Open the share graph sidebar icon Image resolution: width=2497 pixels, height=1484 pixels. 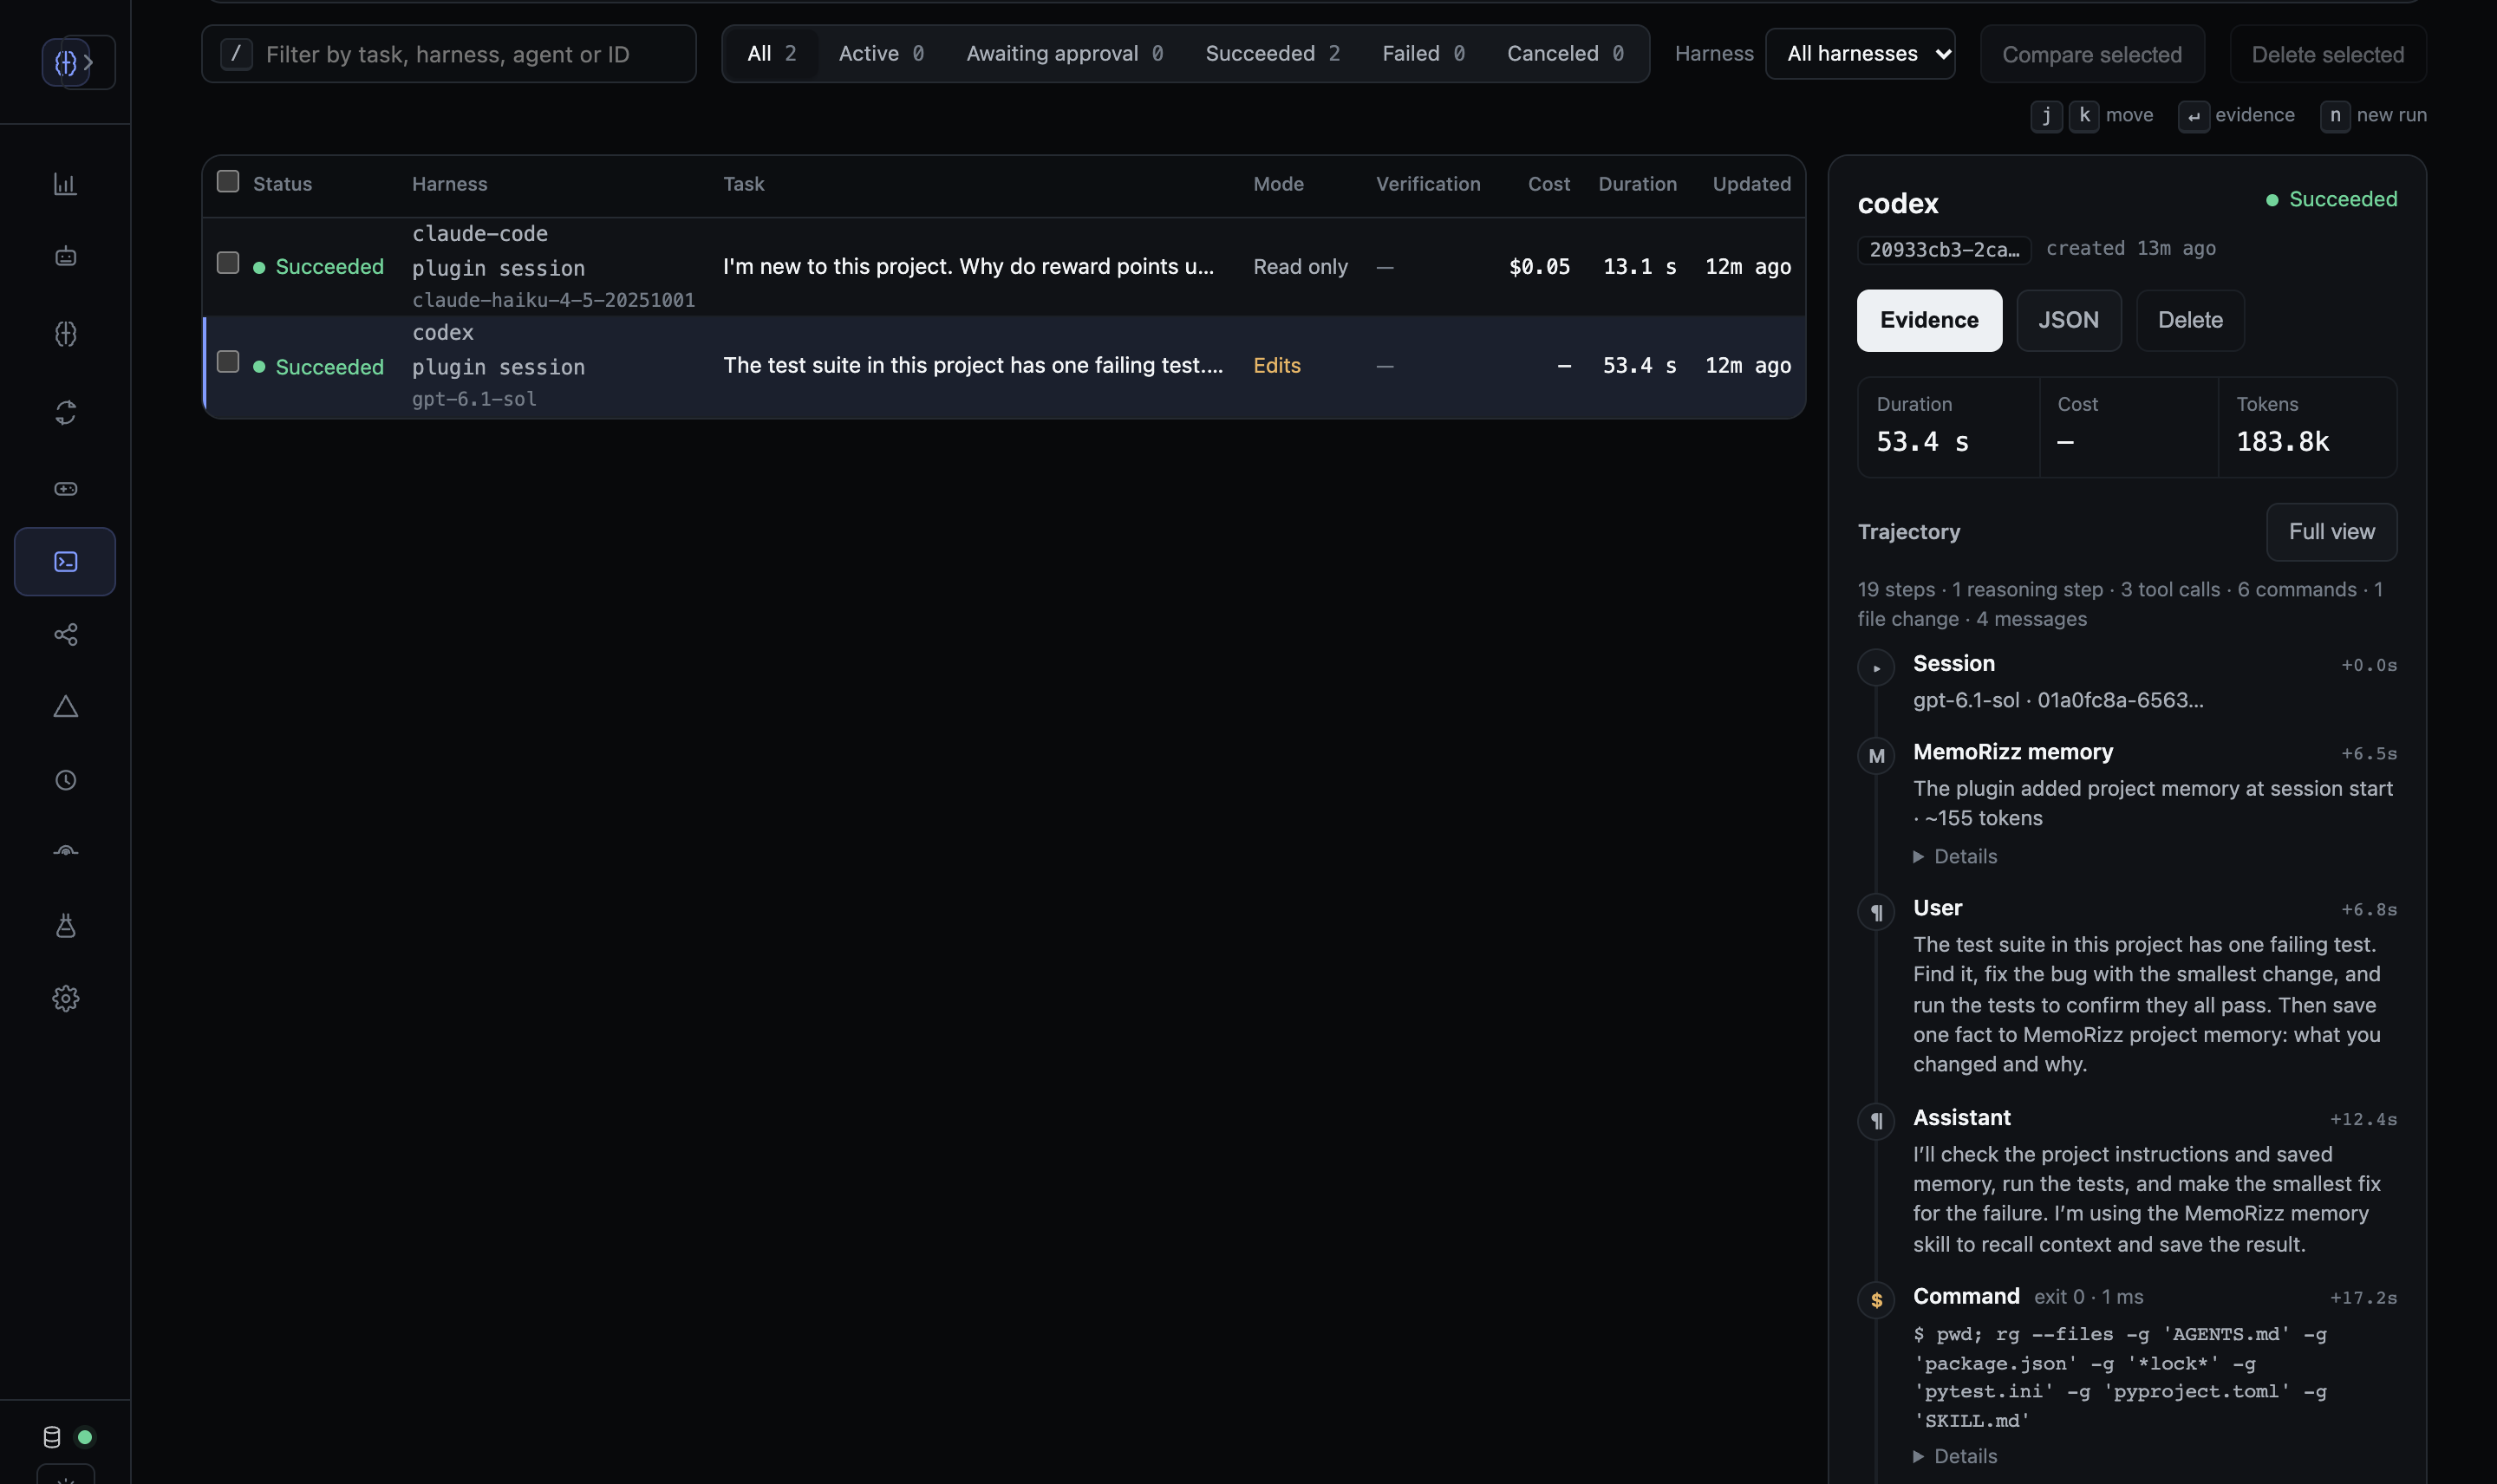tap(65, 635)
